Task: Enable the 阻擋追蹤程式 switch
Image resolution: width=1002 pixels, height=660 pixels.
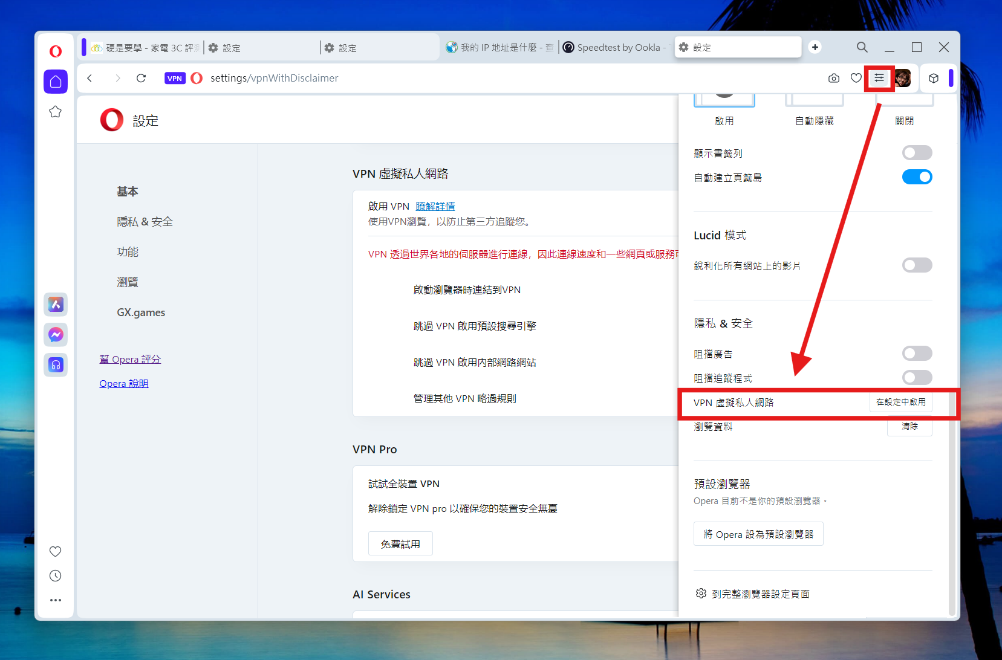Action: [917, 378]
